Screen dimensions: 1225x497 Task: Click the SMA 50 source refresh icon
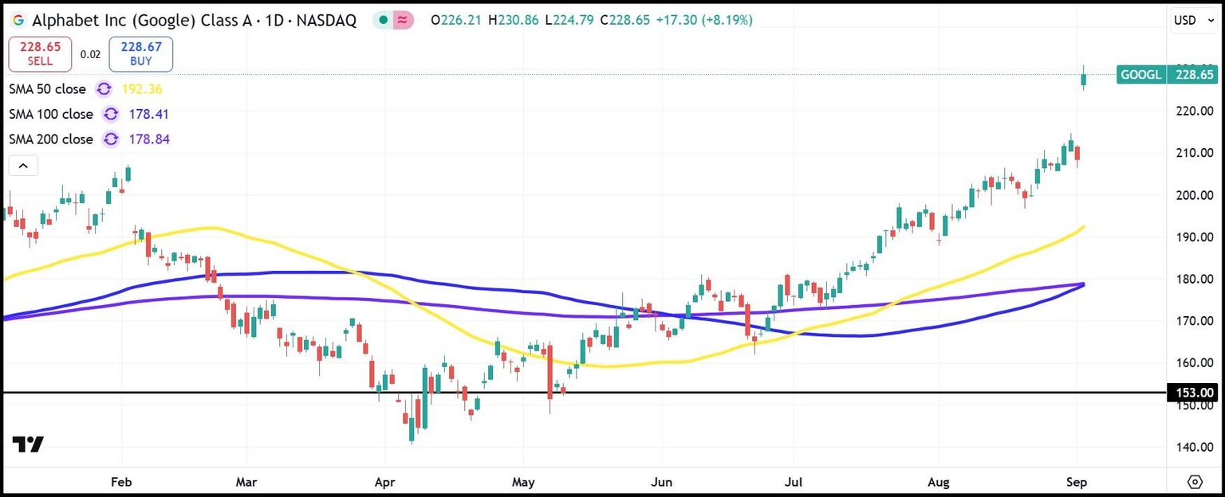pos(103,89)
